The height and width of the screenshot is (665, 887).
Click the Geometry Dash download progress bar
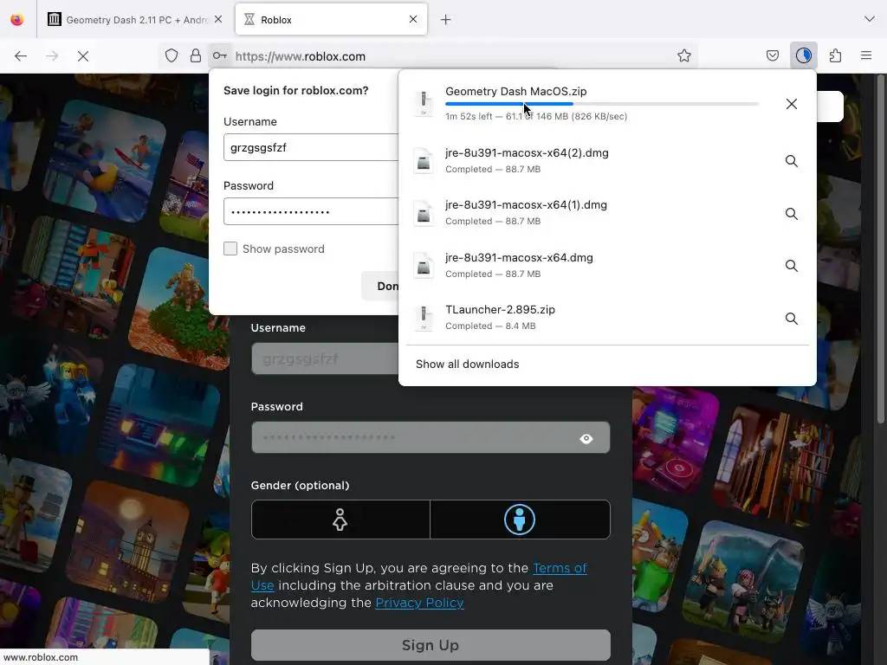pos(602,104)
